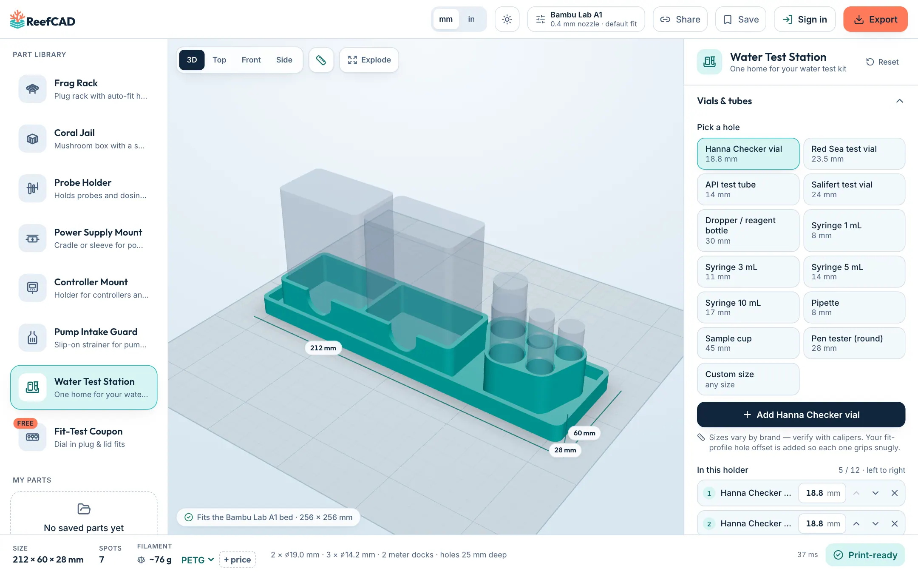Select the Syringe 10 mL hole
Viewport: 918px width, 574px height.
[748, 307]
